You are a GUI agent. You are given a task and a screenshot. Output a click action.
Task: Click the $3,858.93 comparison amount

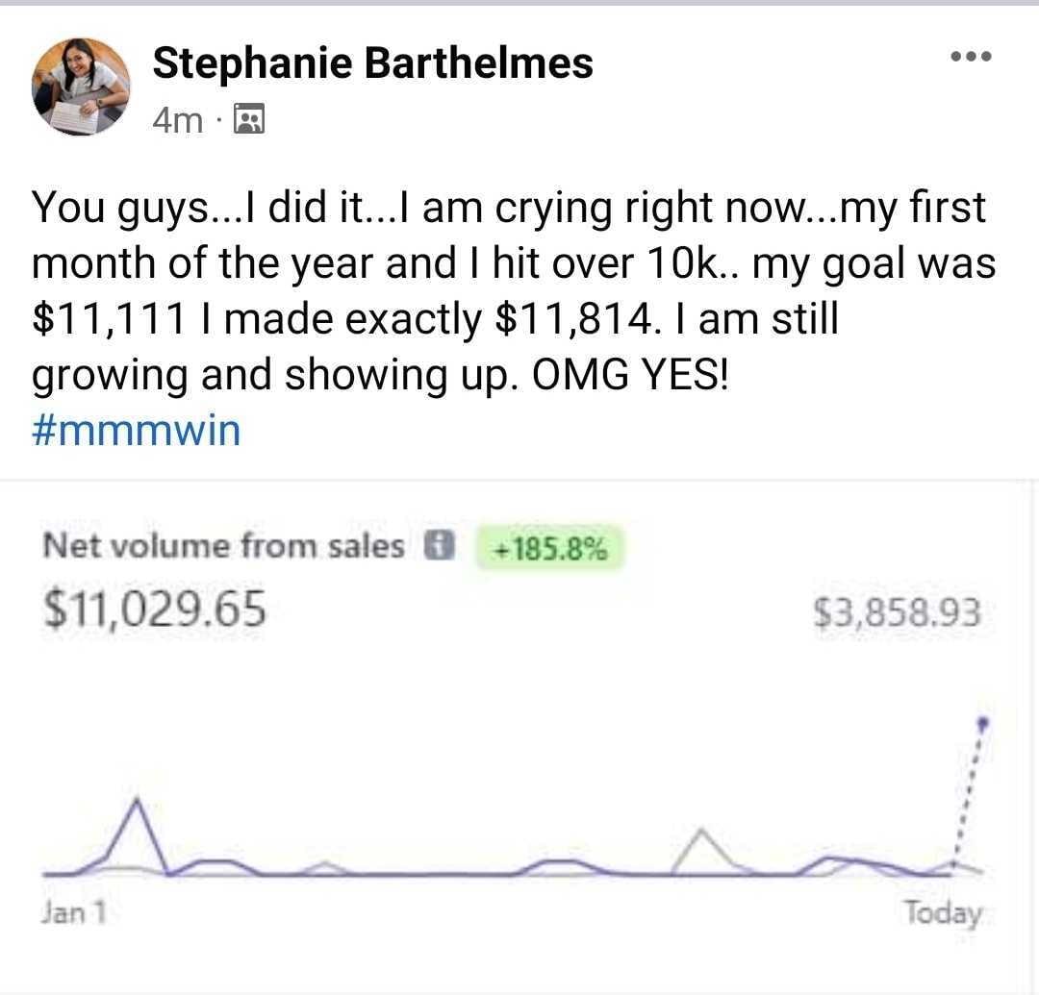(x=897, y=612)
